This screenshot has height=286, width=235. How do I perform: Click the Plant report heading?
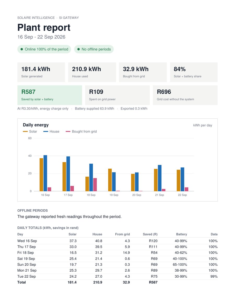[44, 28]
